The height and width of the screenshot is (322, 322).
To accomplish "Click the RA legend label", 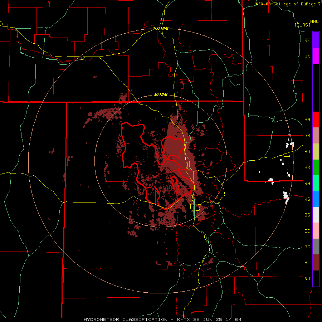I will (x=307, y=184).
